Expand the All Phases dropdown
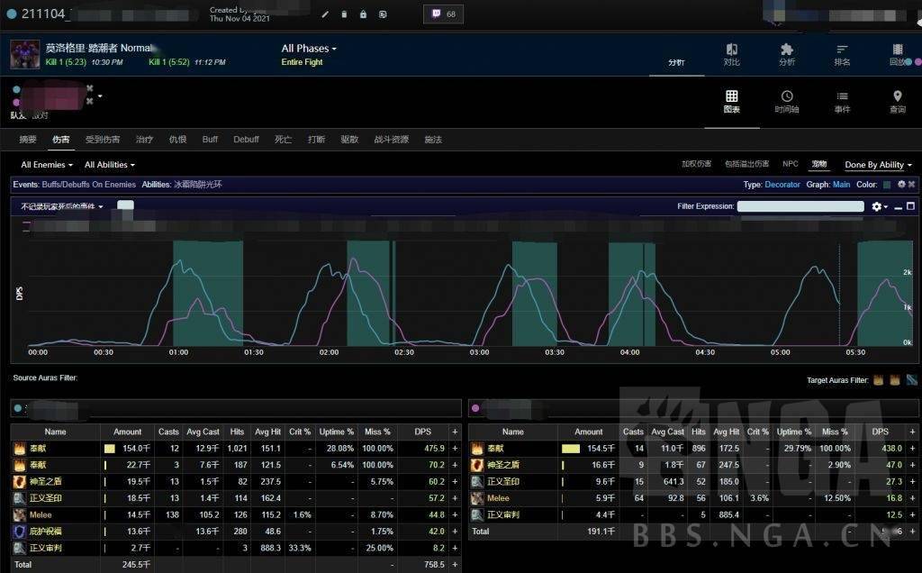Screen dimensions: 922x573 pos(309,49)
